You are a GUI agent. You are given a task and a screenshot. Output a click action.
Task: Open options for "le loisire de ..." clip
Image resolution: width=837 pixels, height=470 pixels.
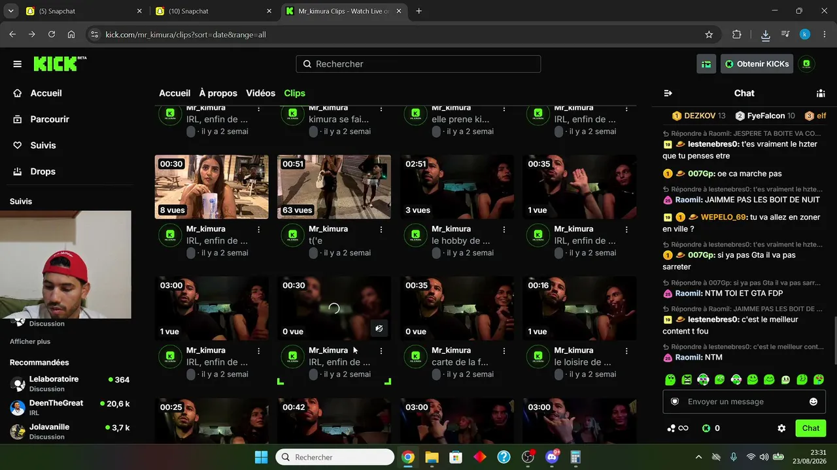(626, 351)
